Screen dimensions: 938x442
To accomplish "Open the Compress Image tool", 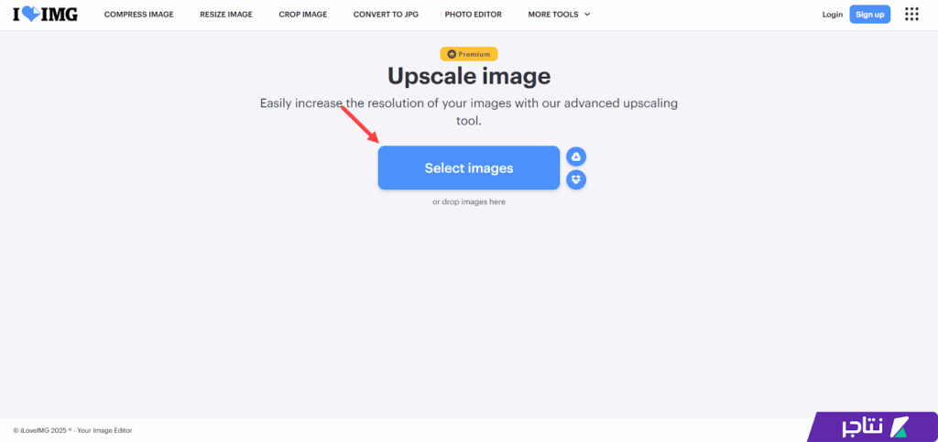I will [138, 15].
